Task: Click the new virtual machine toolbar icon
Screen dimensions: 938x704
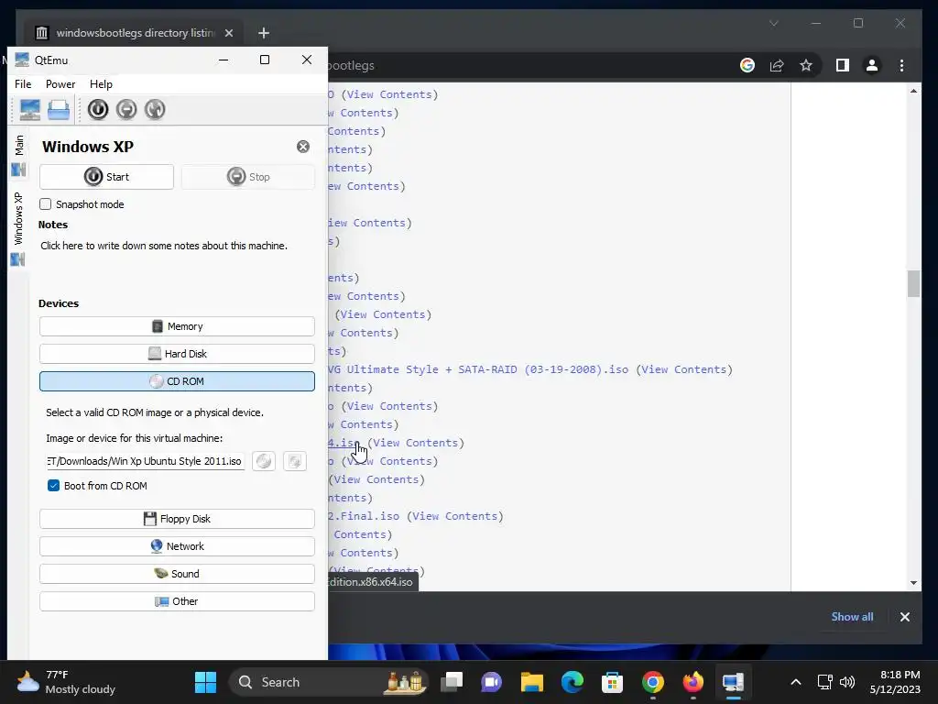Action: coord(29,110)
